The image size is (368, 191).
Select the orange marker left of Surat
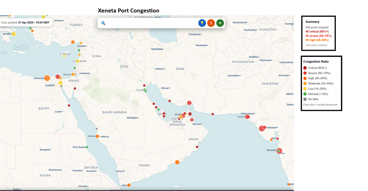(x=271, y=139)
